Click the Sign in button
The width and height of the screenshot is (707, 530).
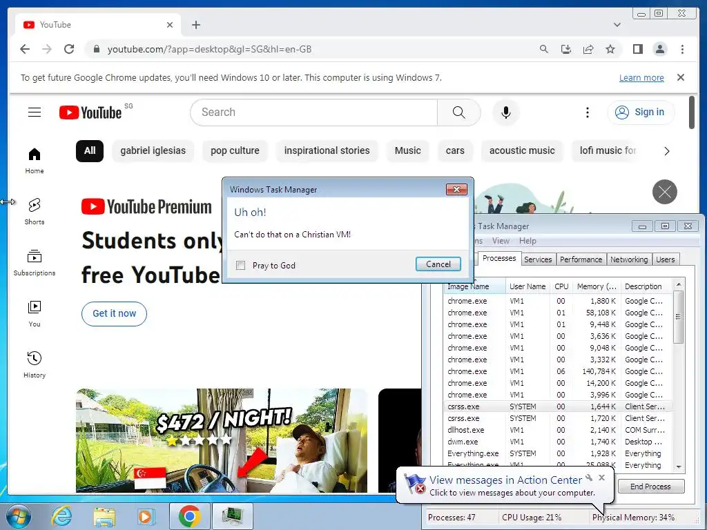pos(641,112)
